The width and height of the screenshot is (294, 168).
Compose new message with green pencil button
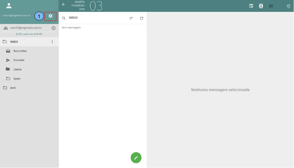pos(136,158)
